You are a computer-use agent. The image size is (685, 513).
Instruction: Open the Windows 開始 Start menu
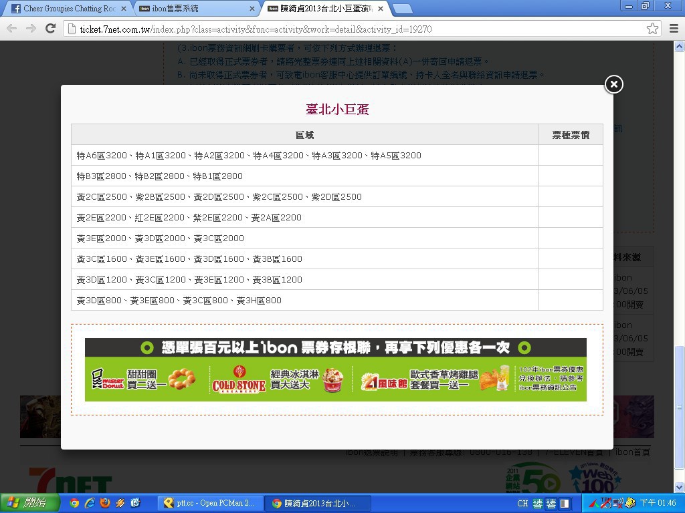[30, 503]
